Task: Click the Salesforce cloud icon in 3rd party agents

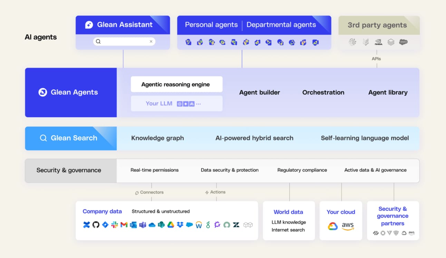Action: tap(403, 42)
